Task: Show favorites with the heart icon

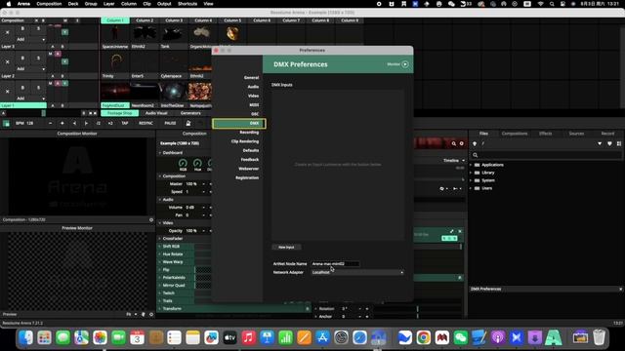Action: (609, 143)
